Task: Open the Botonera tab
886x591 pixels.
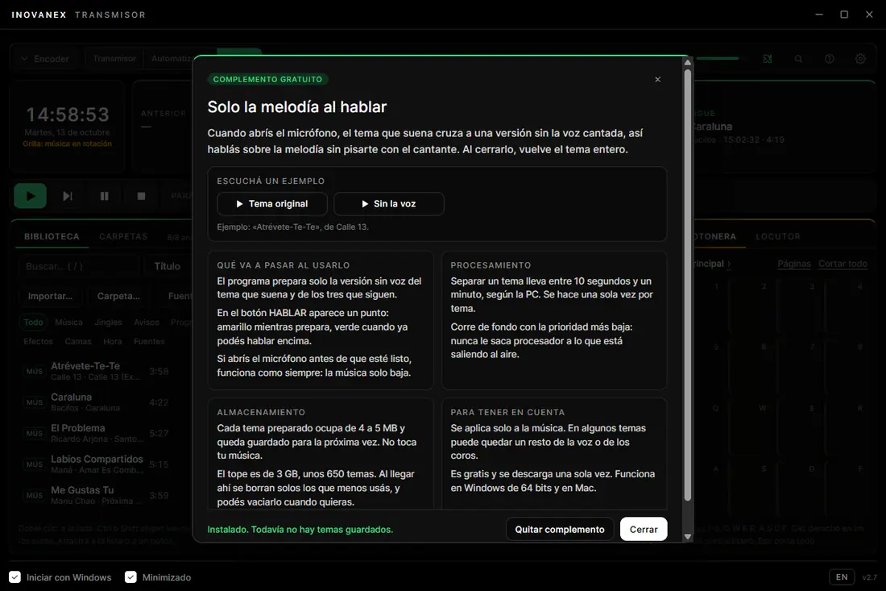Action: point(714,236)
